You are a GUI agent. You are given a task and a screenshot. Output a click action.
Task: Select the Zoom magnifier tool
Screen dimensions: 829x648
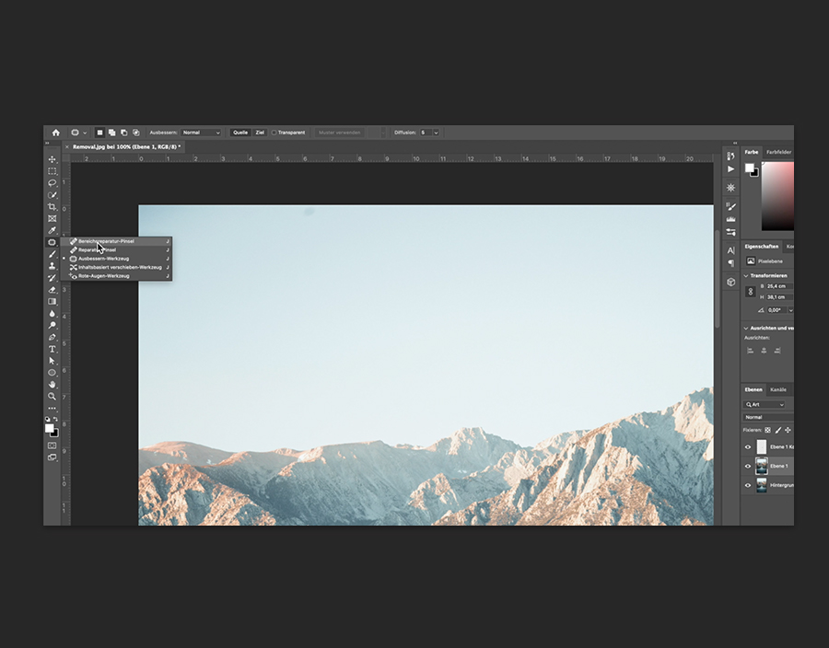click(x=52, y=396)
